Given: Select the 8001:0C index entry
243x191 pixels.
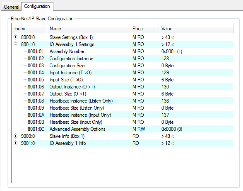Looking at the screenshot, I should pos(36,129).
